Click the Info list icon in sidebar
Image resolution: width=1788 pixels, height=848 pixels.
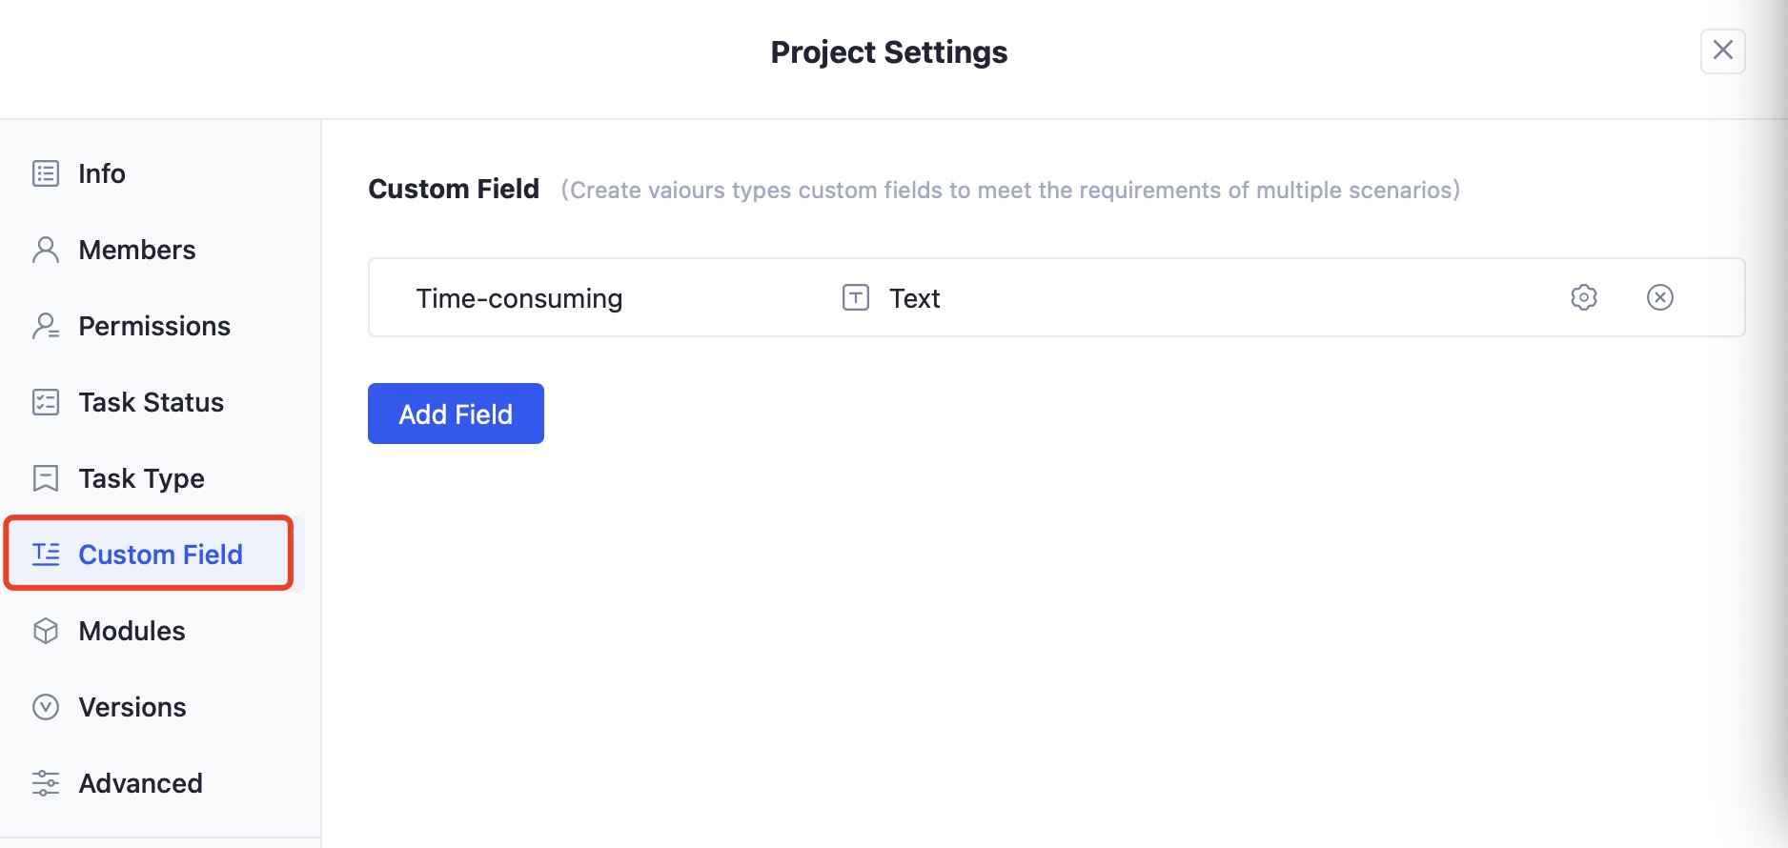coord(45,173)
